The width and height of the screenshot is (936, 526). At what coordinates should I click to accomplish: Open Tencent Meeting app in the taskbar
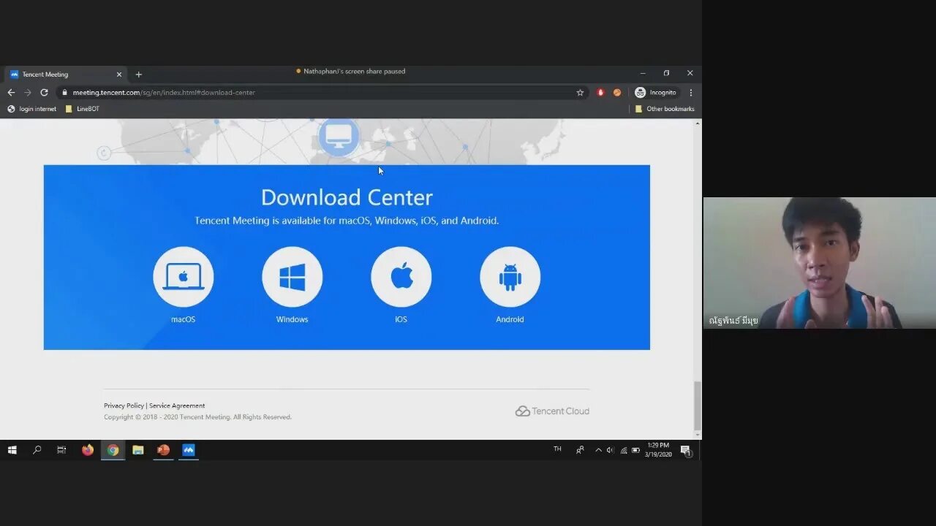point(189,450)
